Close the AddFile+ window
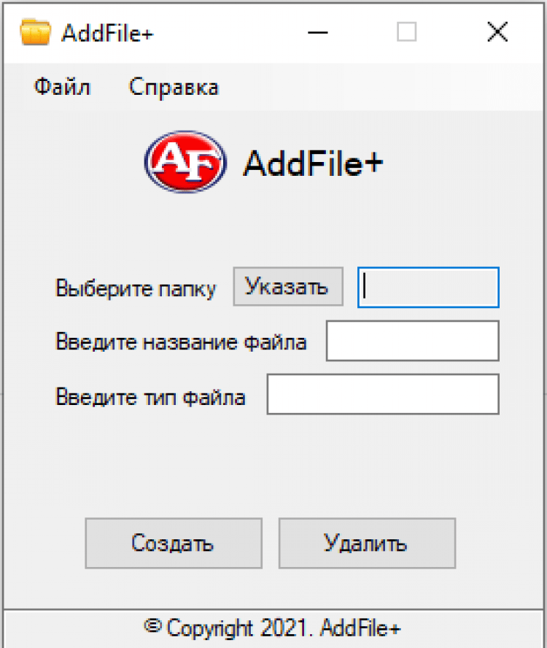 pos(497,33)
